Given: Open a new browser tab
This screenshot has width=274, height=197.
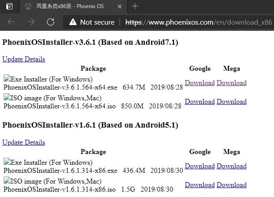Looking at the screenshot, I should (135, 6).
